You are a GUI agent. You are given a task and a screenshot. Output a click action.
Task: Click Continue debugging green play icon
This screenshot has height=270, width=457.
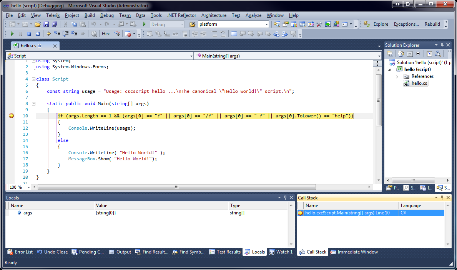[x=12, y=34]
